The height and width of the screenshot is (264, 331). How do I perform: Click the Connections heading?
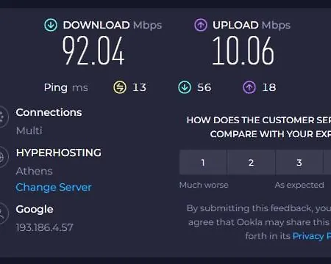pyautogui.click(x=49, y=112)
